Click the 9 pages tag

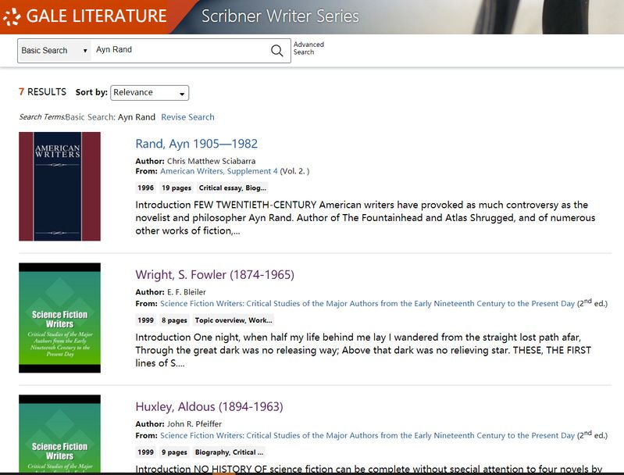tap(174, 452)
